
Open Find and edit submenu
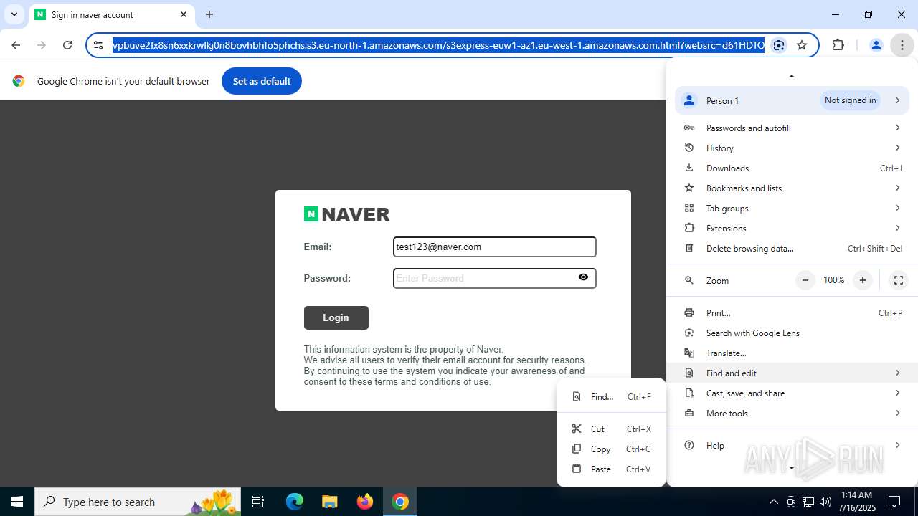tap(792, 373)
